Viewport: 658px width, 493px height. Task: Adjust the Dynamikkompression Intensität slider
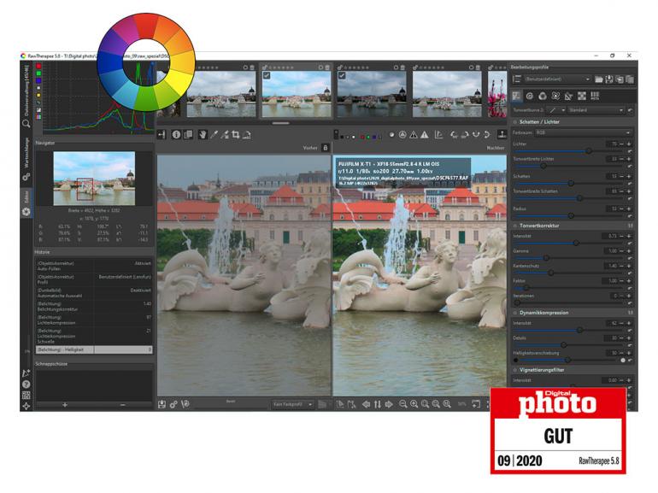point(569,330)
